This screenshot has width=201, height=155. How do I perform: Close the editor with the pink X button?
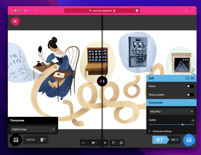[15, 21]
